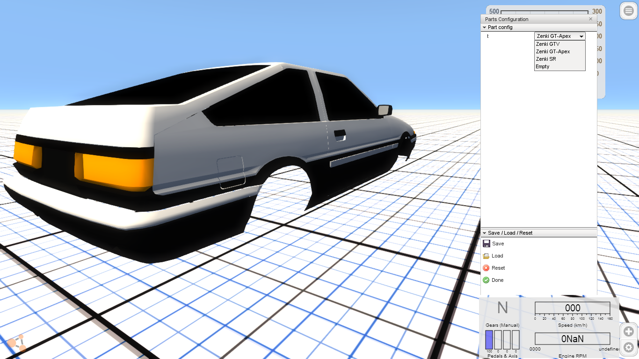Click the plus icon to add a UI app
This screenshot has width=639, height=359.
pos(629,332)
